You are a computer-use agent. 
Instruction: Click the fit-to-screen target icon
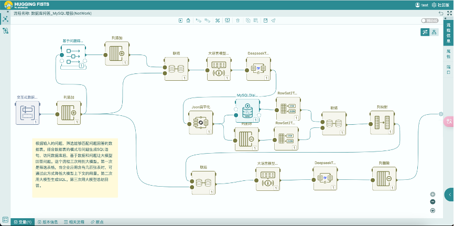coord(433,211)
